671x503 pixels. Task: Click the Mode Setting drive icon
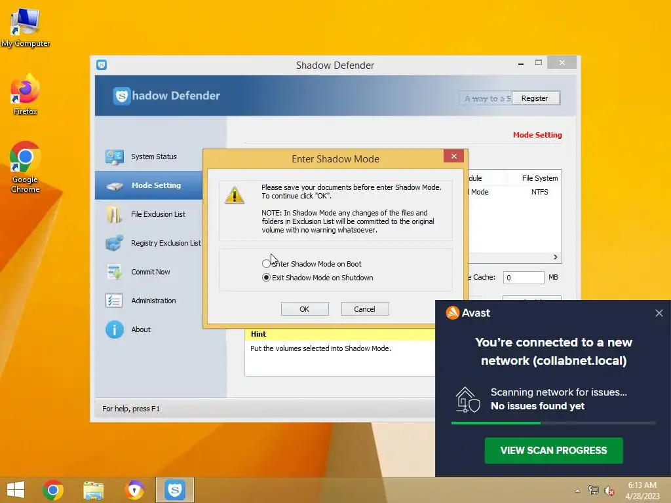(x=115, y=186)
